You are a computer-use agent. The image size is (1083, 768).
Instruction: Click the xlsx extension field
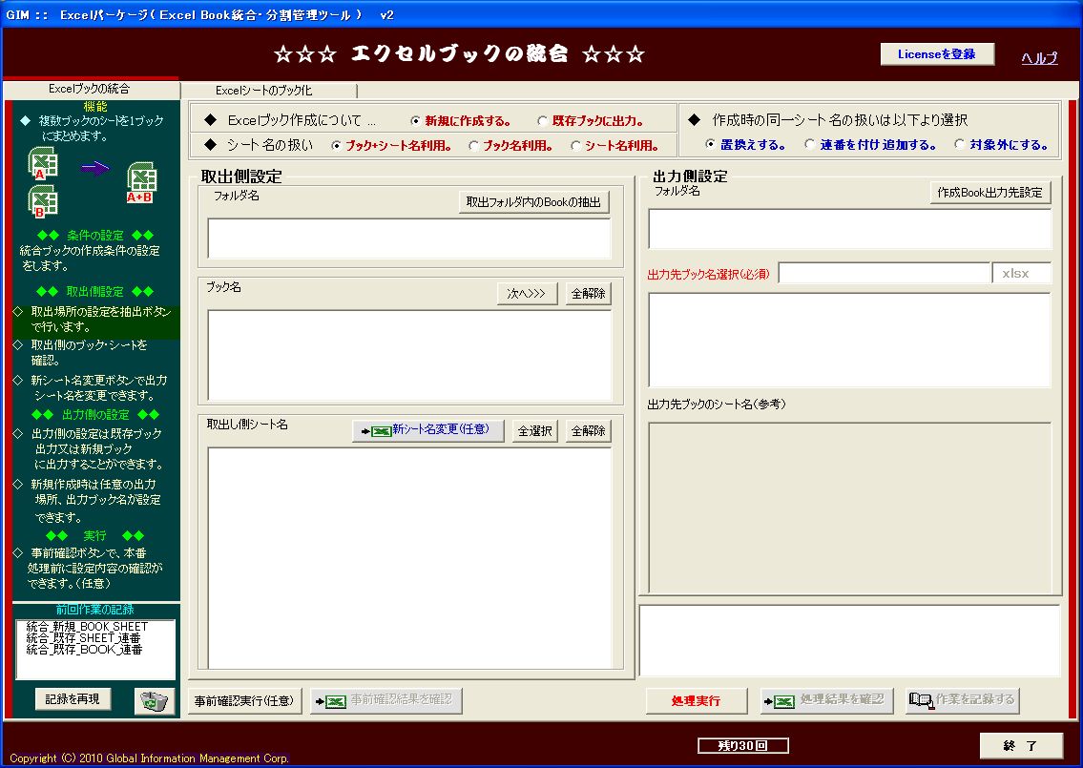(x=1022, y=273)
